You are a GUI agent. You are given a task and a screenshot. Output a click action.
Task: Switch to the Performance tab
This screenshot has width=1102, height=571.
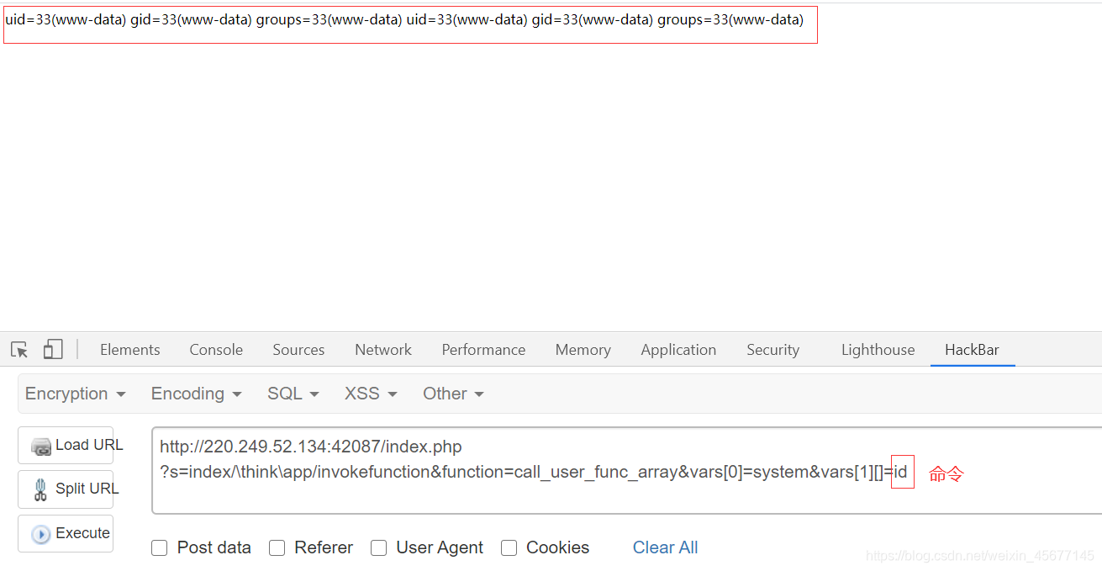483,350
